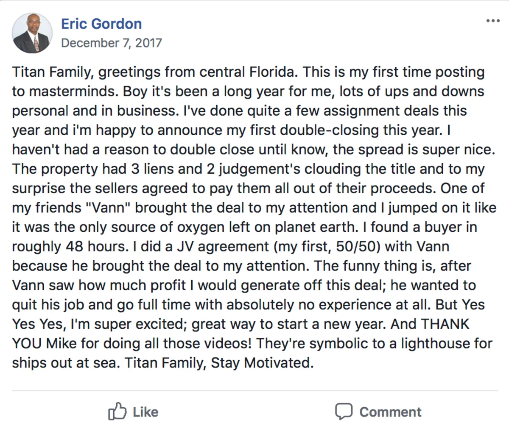
Task: Click the thumbs-up Like icon
Action: [x=117, y=411]
